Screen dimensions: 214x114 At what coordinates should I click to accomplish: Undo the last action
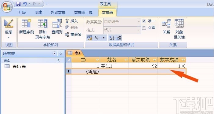25,4
